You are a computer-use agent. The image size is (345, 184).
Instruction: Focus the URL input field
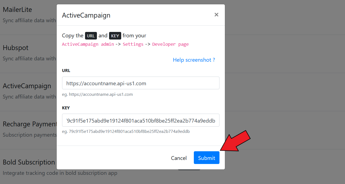(x=141, y=83)
